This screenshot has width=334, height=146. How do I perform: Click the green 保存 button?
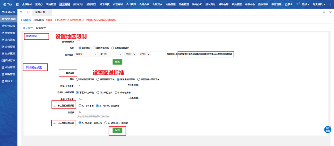pyautogui.click(x=117, y=130)
